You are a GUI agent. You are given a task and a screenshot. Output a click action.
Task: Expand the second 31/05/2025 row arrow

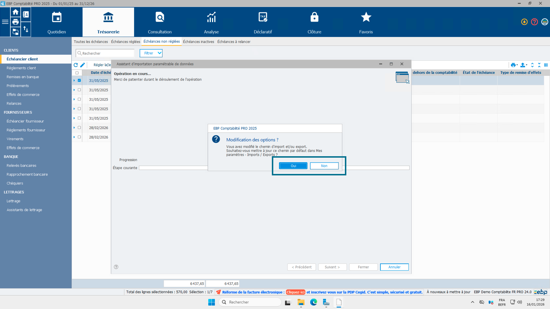click(x=74, y=90)
